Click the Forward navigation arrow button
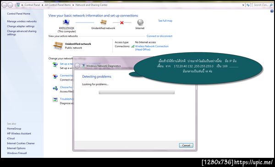 coord(11,5)
